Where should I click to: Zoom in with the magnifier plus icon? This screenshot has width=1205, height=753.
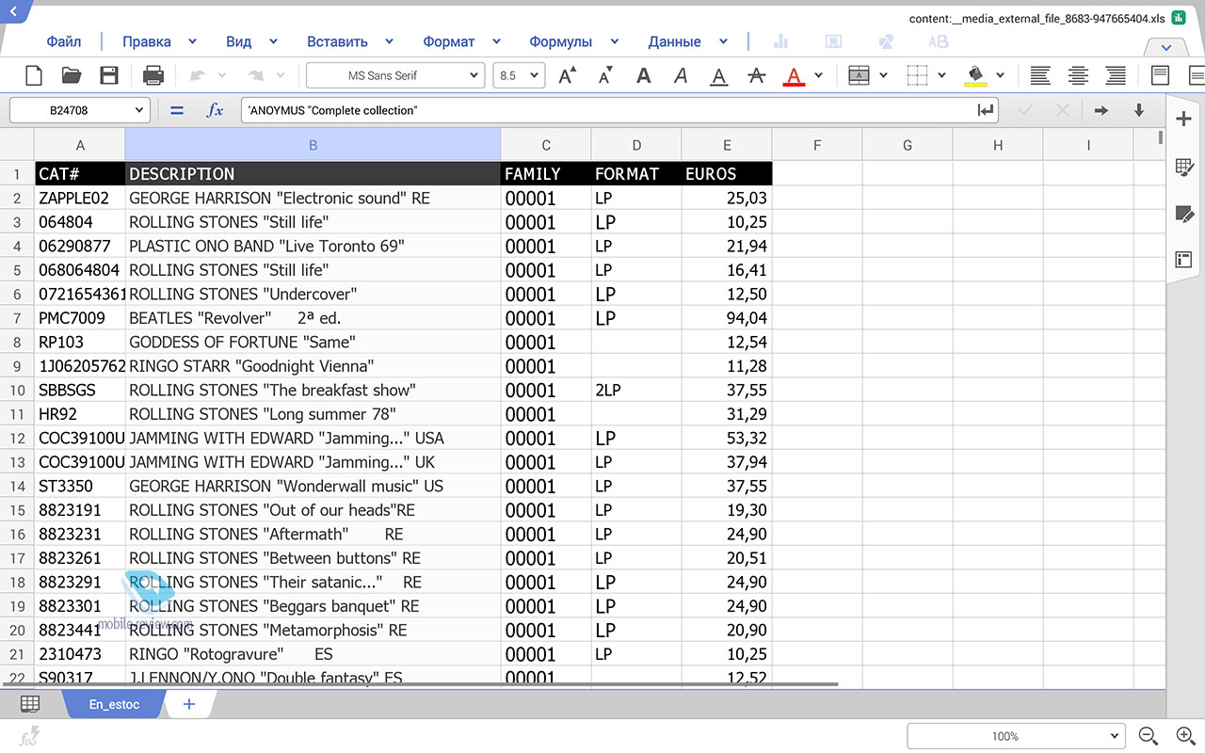(x=1185, y=736)
